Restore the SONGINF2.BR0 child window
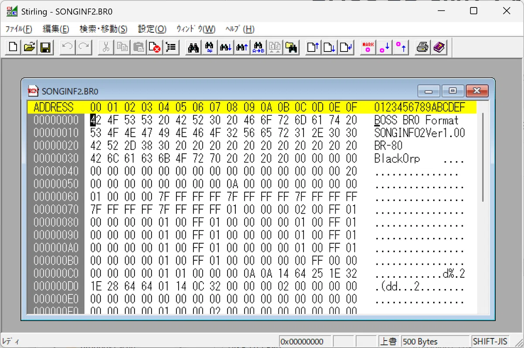Image resolution: width=524 pixels, height=348 pixels. pyautogui.click(x=453, y=91)
